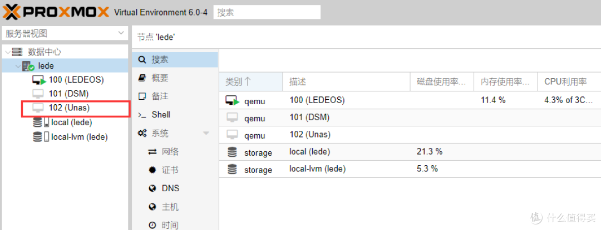601x230 pixels.
Task: Click the 节点 'lede' panel title
Action: 156,37
